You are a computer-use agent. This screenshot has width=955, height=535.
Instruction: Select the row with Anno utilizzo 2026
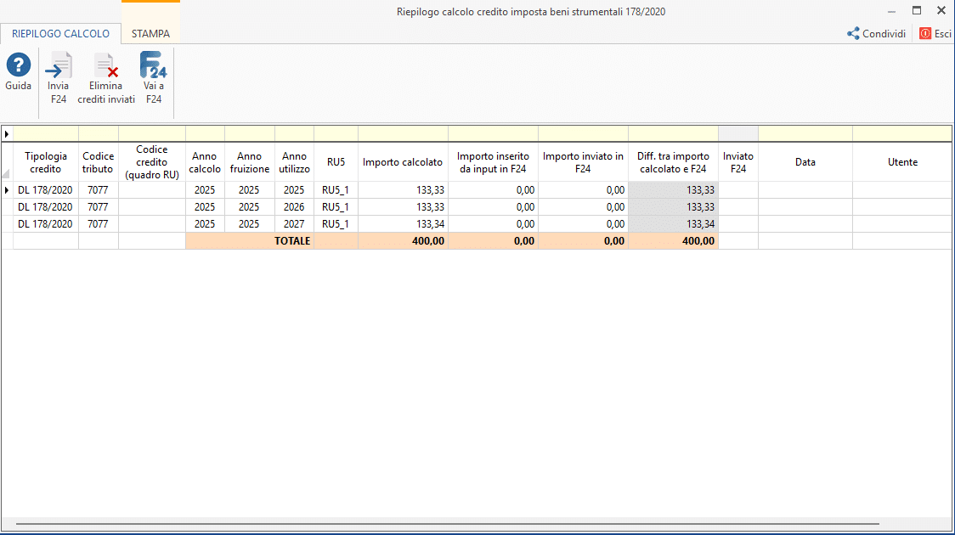coord(294,207)
